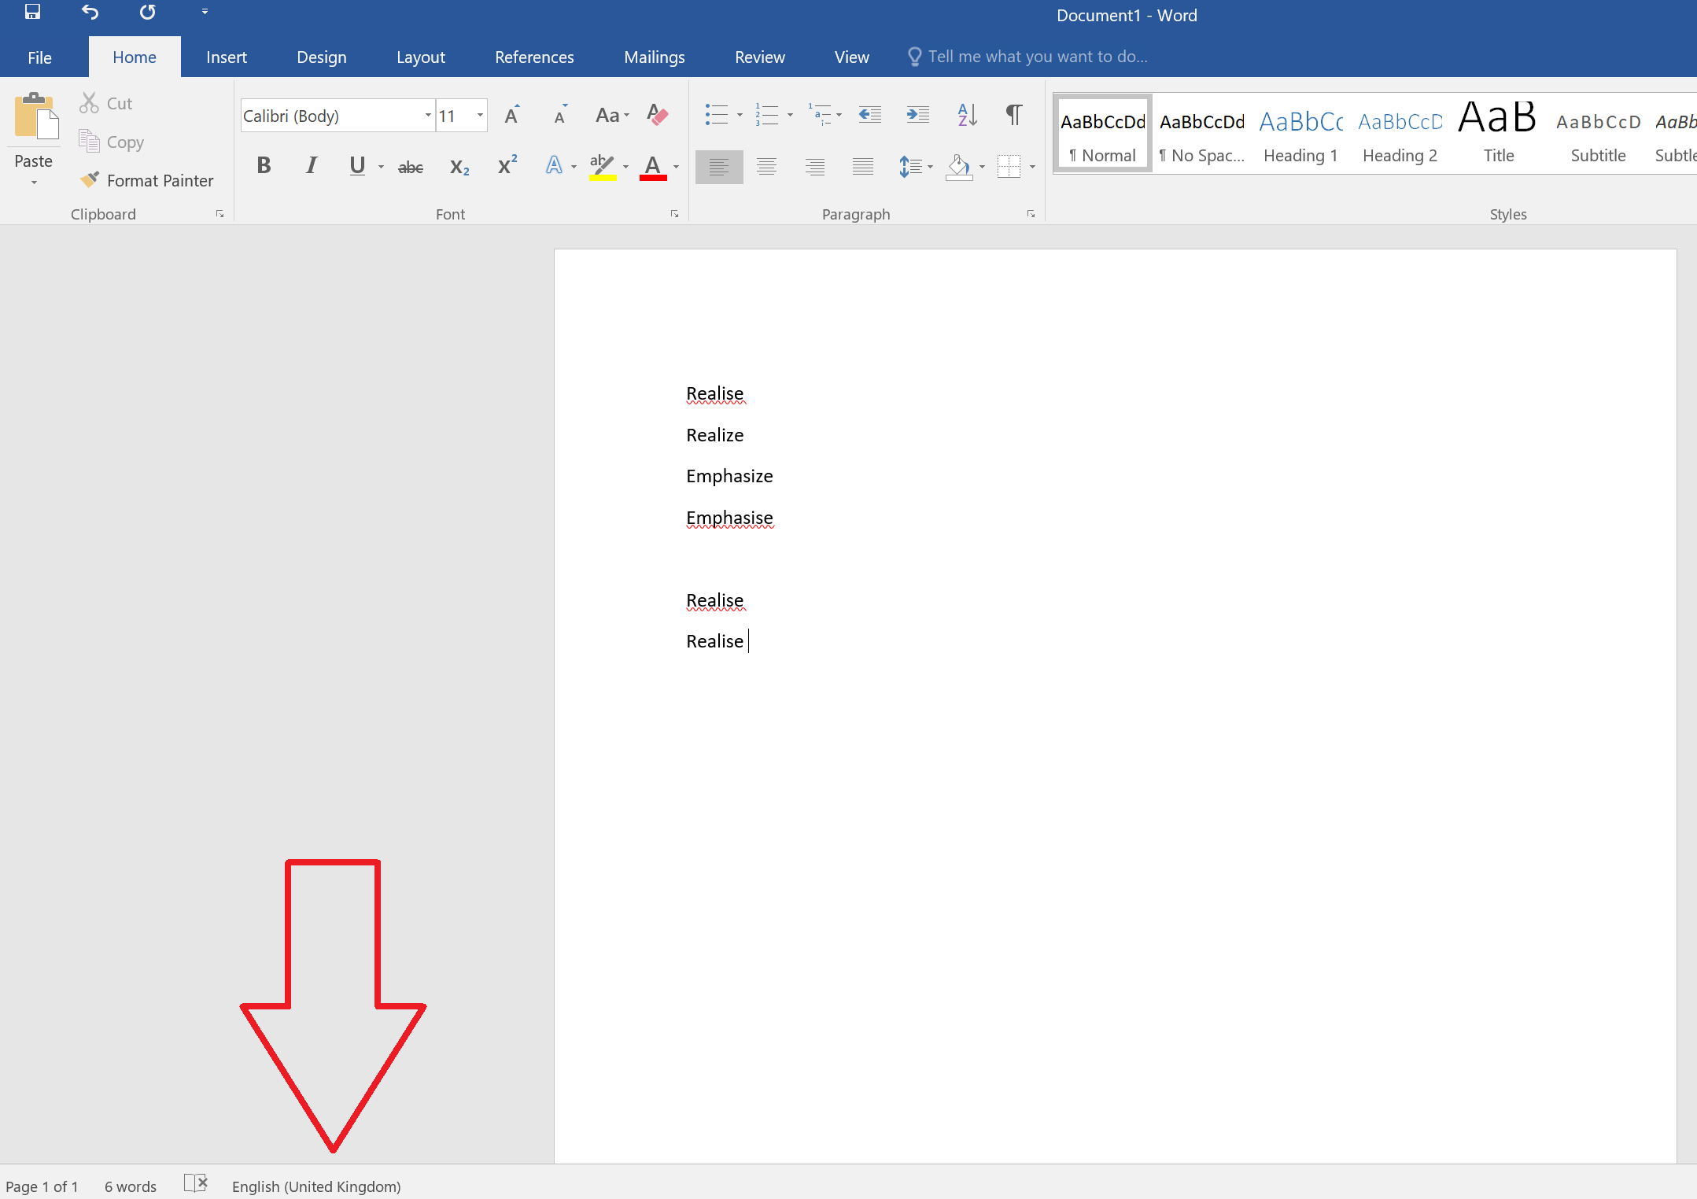
Task: Apply numbered list formatting
Action: [x=766, y=115]
